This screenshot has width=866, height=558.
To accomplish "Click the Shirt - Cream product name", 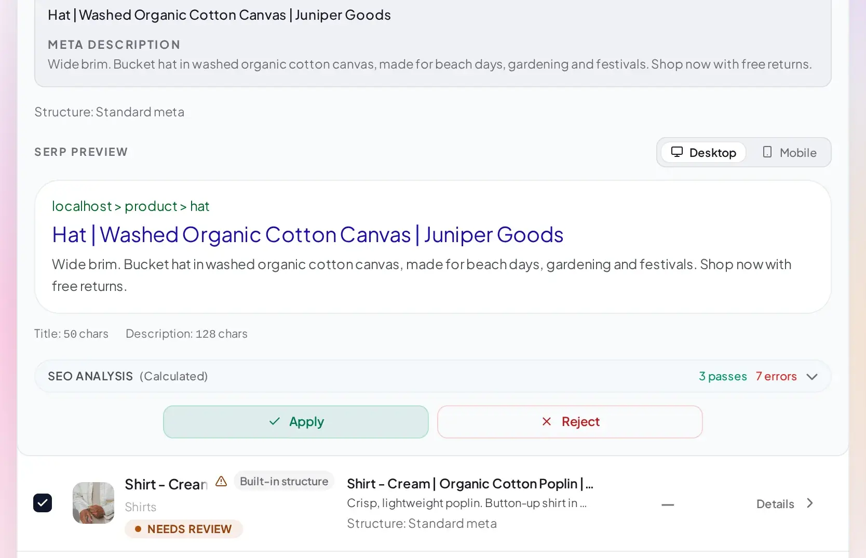I will (166, 484).
